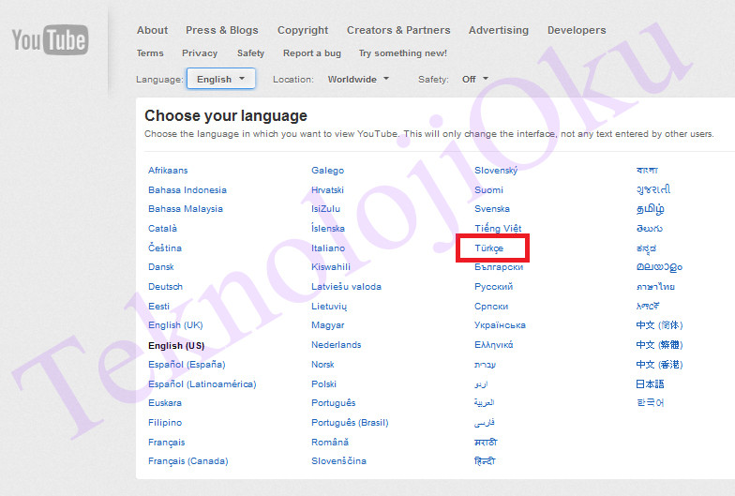The image size is (735, 496).
Task: Select Magyar language
Action: [x=328, y=324]
